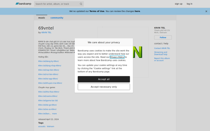Click the 'Hướng dẫn:' label
This screenshot has width=210, height=131.
pyautogui.click(x=43, y=57)
